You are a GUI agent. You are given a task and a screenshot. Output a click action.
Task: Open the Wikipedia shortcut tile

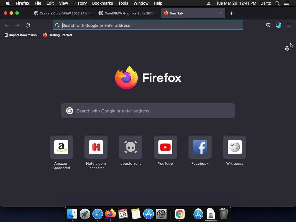(x=235, y=147)
